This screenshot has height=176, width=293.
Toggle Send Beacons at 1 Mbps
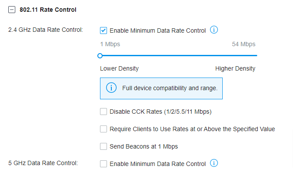coord(103,146)
